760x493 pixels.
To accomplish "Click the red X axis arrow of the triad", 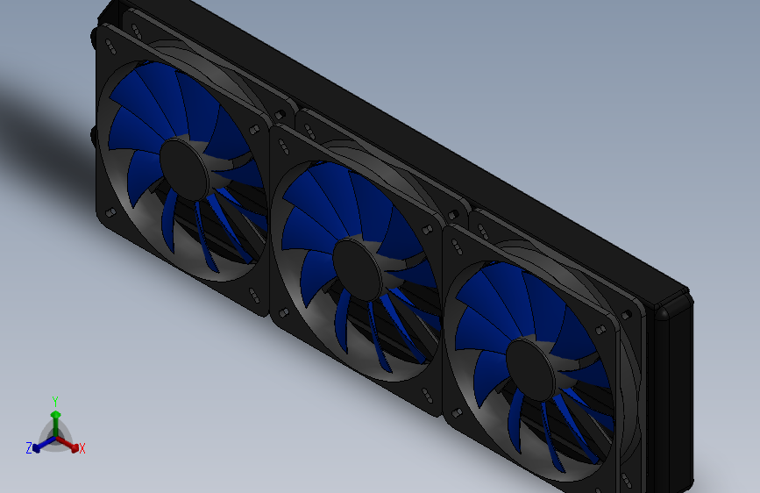I will click(x=67, y=445).
